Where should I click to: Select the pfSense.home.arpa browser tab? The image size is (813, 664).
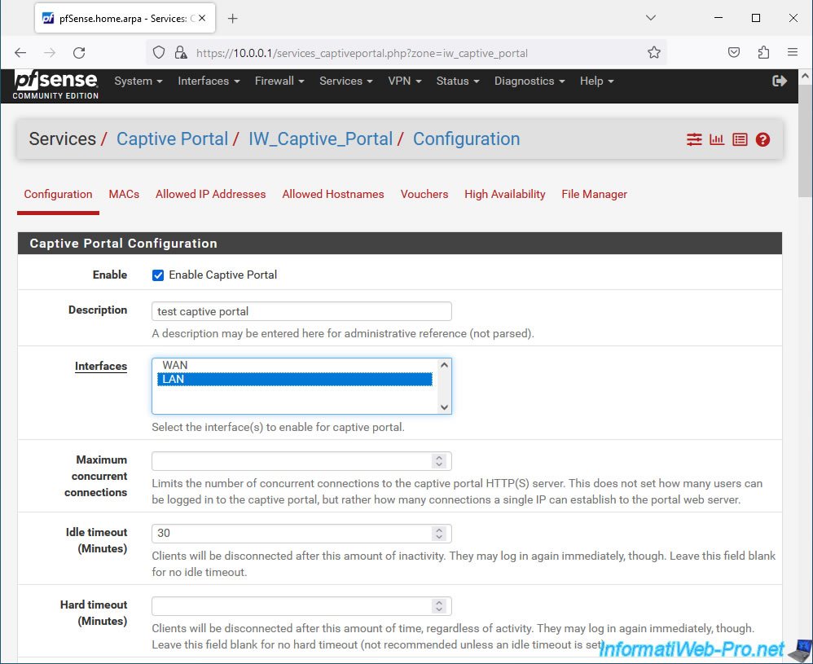pos(125,19)
